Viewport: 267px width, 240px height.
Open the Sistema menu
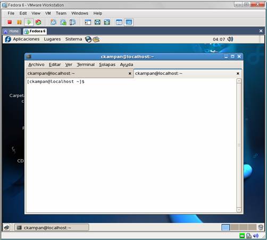click(x=73, y=39)
